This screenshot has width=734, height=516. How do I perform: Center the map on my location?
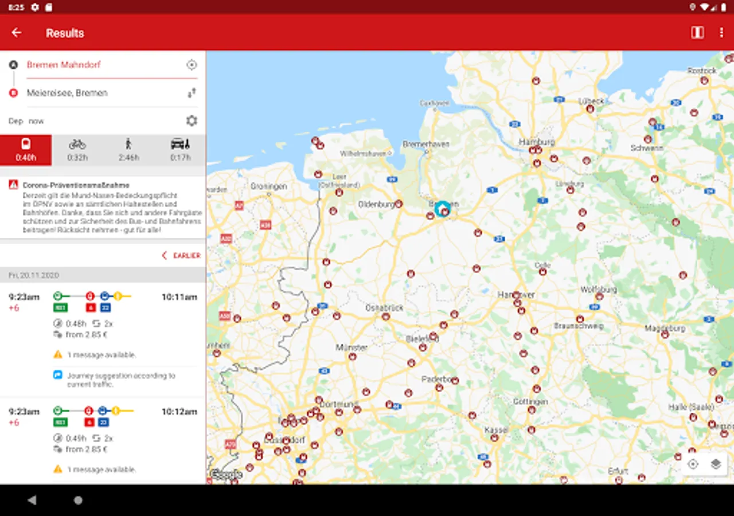pyautogui.click(x=693, y=464)
